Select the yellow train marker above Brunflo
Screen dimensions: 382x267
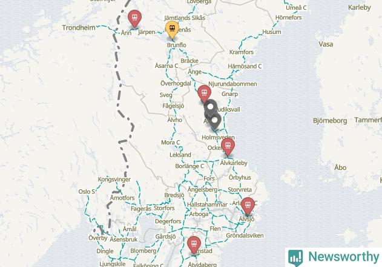(173, 29)
